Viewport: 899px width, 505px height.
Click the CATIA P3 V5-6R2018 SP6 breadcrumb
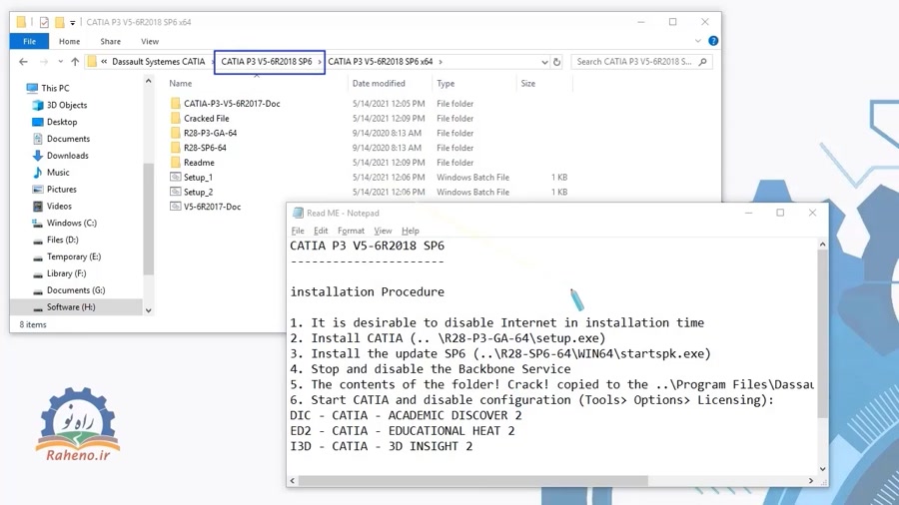tap(267, 62)
